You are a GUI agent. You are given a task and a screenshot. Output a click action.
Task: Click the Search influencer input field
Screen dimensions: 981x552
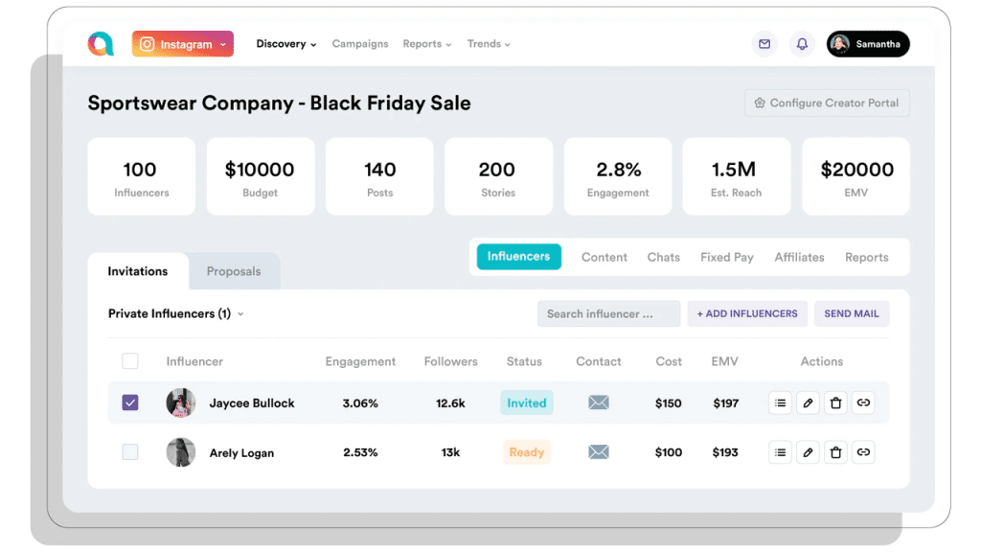point(608,313)
